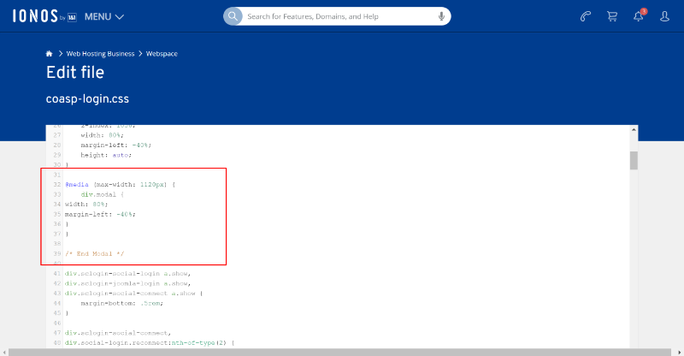
Task: Click line 'div.sclogin-social-login a.show,'
Action: [127, 274]
